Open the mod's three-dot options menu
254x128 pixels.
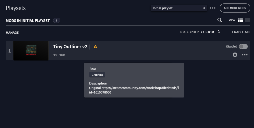tap(244, 55)
